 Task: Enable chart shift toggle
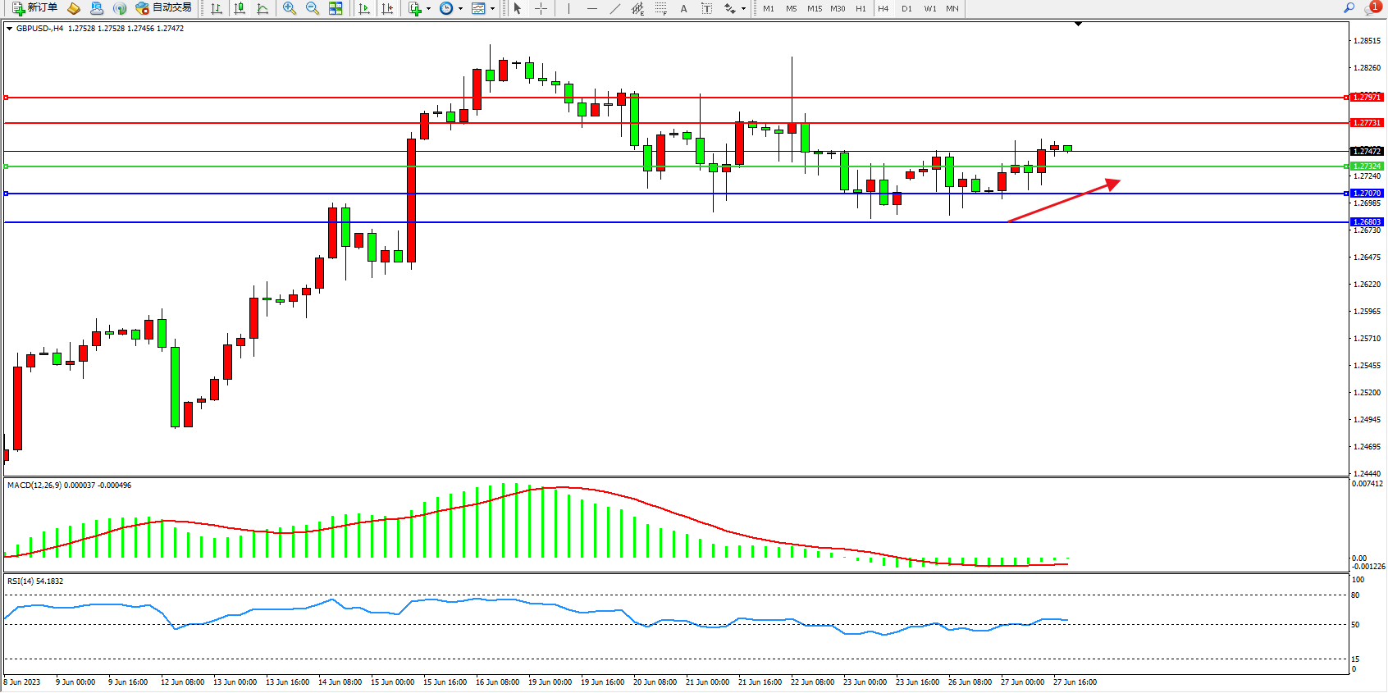[x=387, y=8]
